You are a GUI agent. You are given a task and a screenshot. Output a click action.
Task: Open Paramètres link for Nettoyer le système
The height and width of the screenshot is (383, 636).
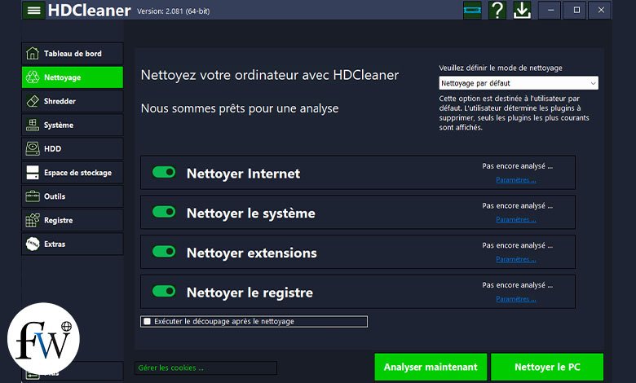(x=516, y=220)
